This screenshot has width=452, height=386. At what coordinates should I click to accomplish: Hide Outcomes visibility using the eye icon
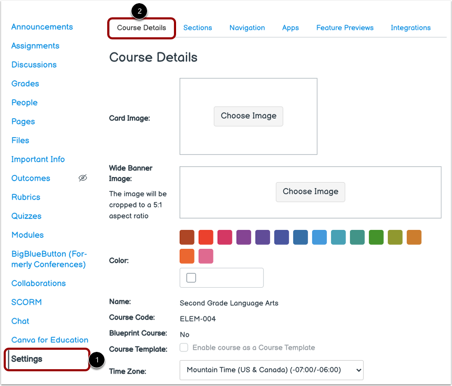[83, 178]
